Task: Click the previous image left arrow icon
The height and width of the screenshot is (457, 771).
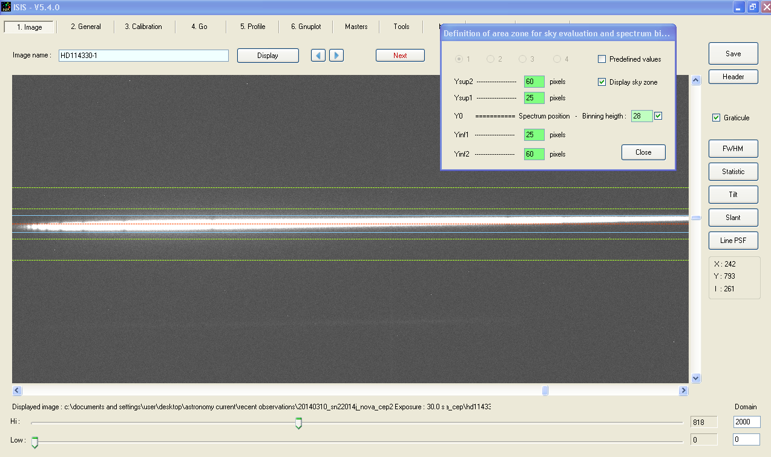Action: (318, 56)
